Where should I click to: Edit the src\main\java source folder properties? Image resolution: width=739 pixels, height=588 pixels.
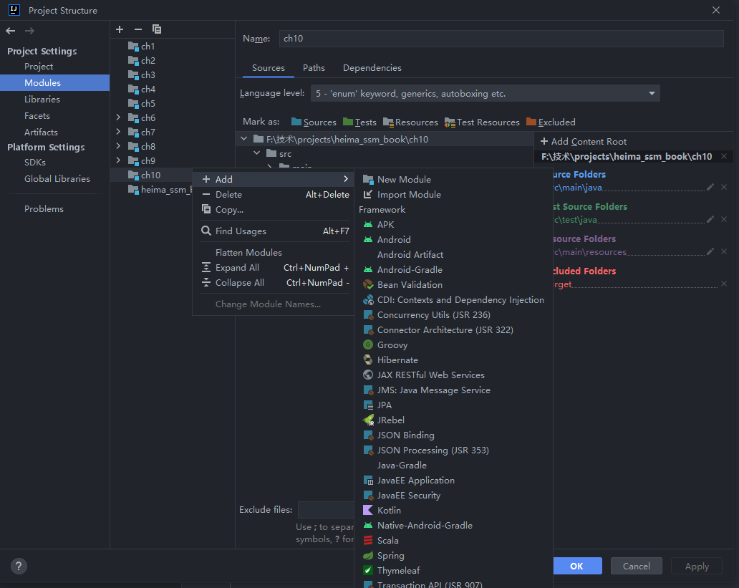coord(710,187)
